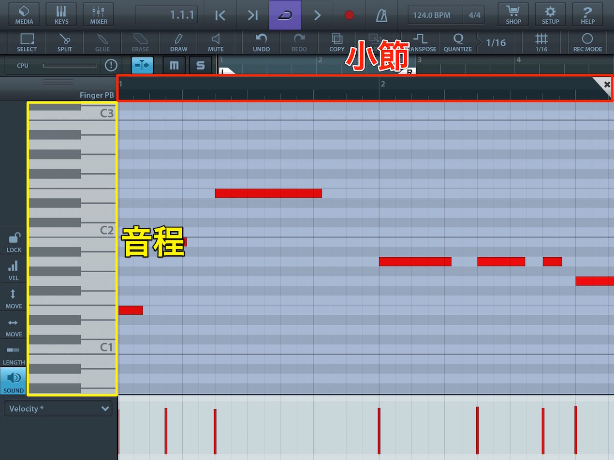The image size is (614, 460).
Task: Start recording with the red record button
Action: [349, 15]
